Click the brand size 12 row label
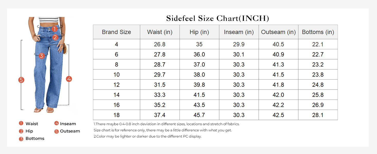The height and width of the screenshot is (154, 377). (116, 85)
